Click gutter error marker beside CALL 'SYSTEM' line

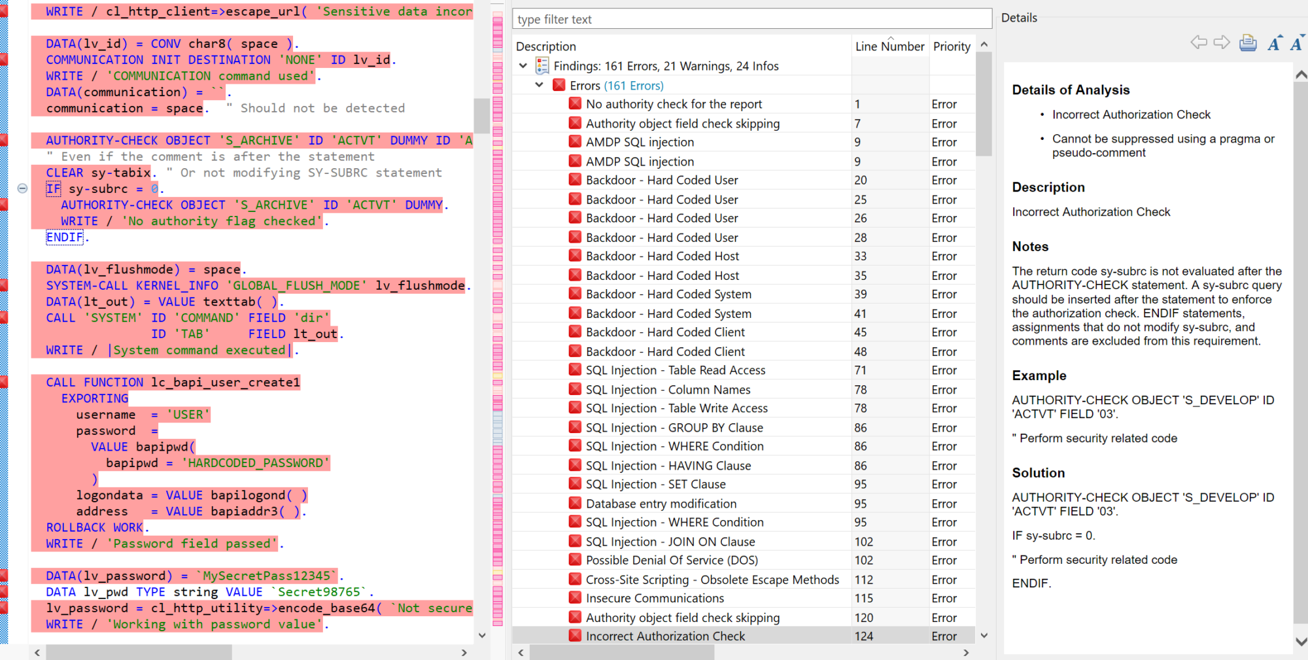pos(4,318)
